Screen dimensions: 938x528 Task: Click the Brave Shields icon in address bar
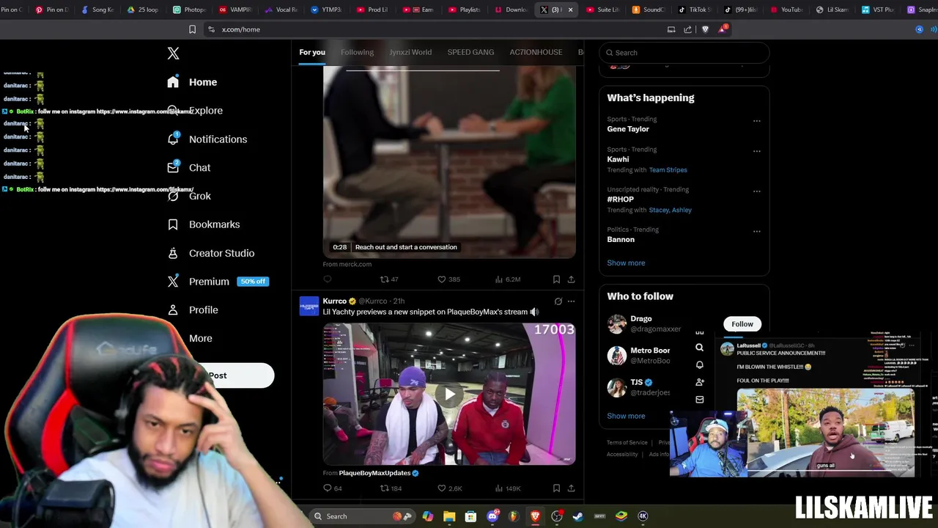pos(705,29)
